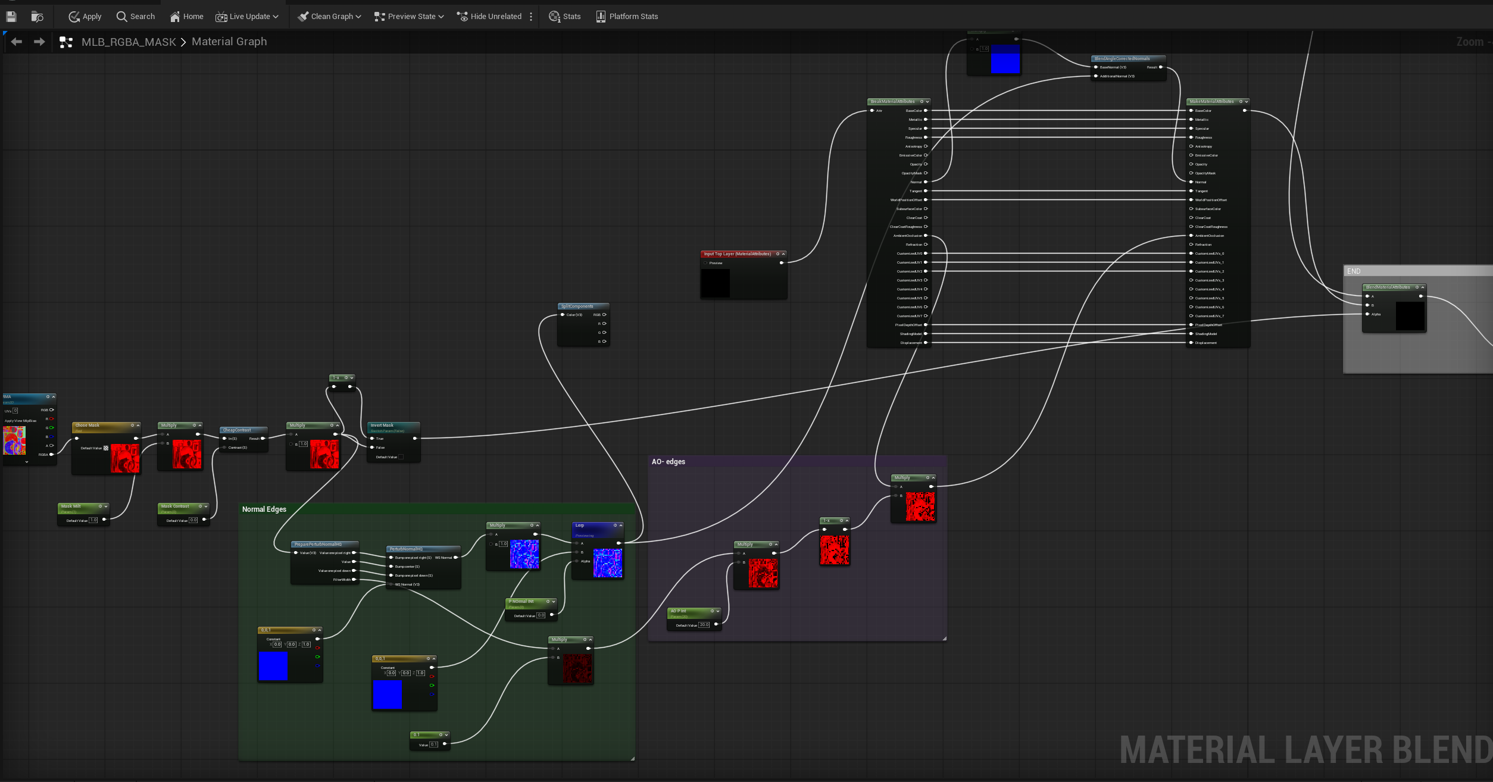The image size is (1493, 782).
Task: Toggle Invert Mask Default Value checkbox
Action: pos(401,457)
